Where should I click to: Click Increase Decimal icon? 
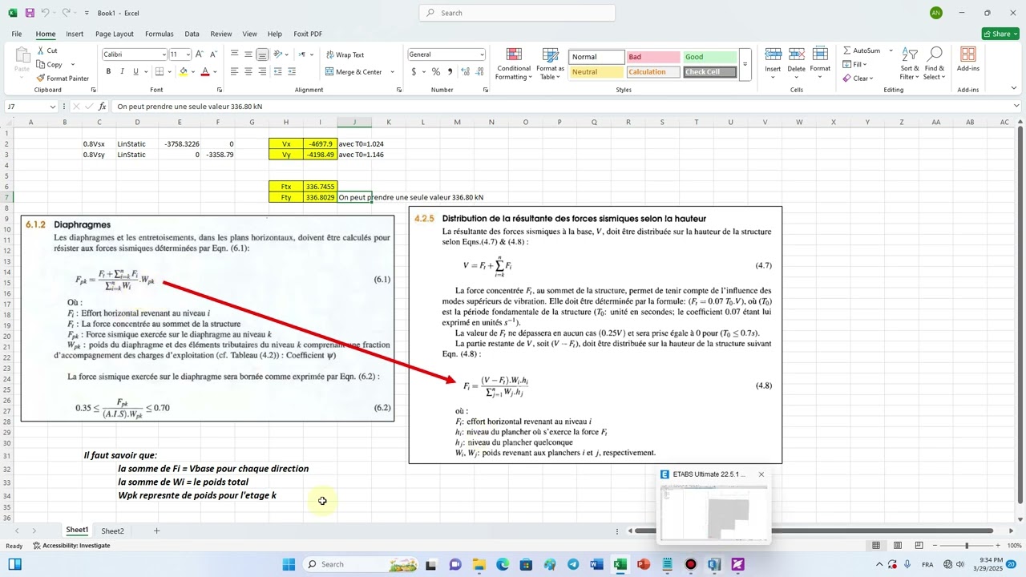(x=465, y=71)
